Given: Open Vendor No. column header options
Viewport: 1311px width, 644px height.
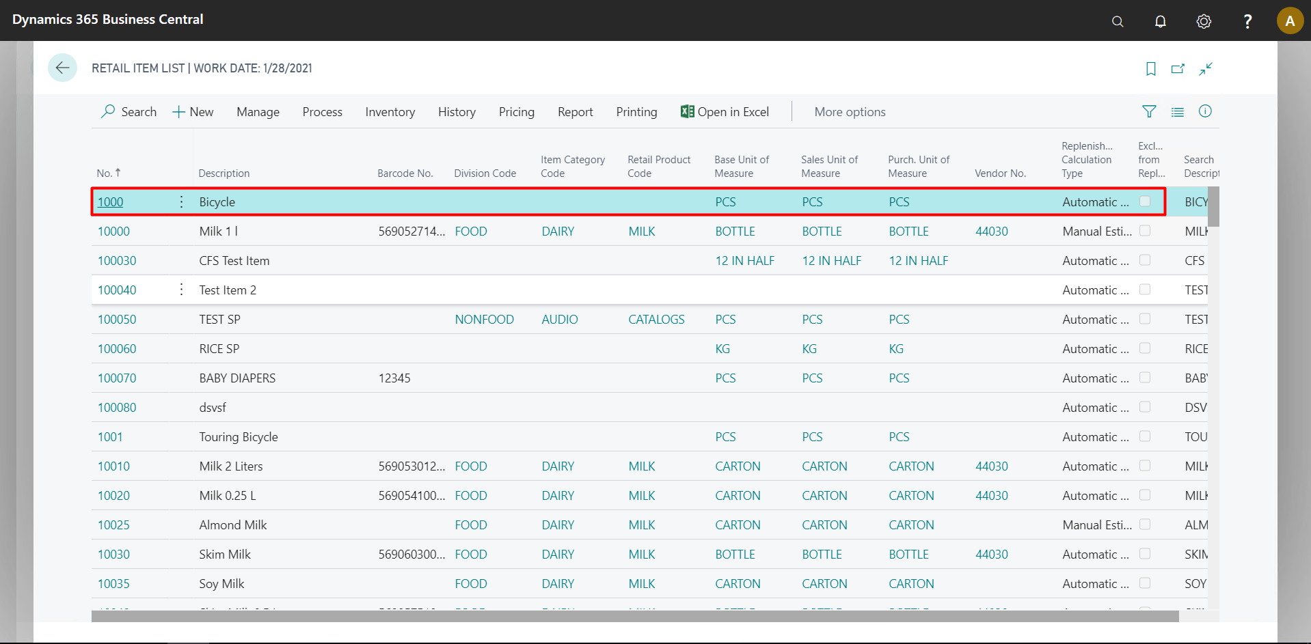Looking at the screenshot, I should pyautogui.click(x=1000, y=173).
